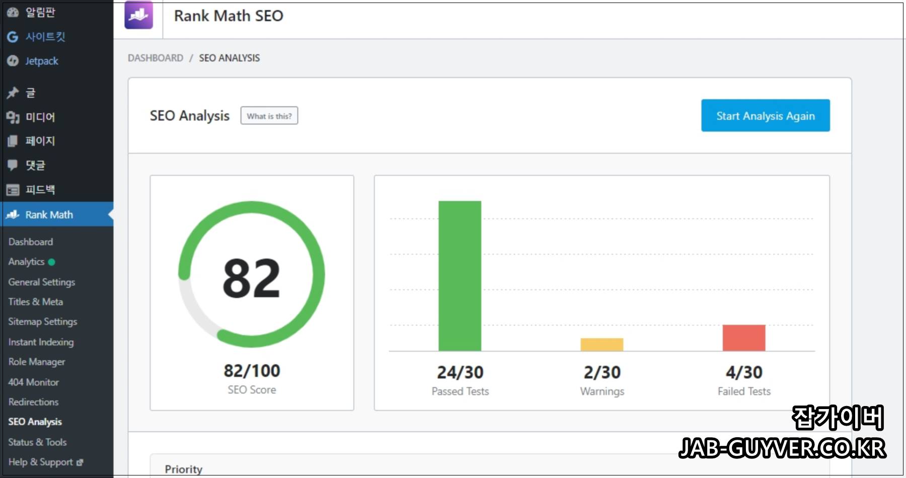This screenshot has width=906, height=478.
Task: Click the Priority section heading
Action: point(184,469)
